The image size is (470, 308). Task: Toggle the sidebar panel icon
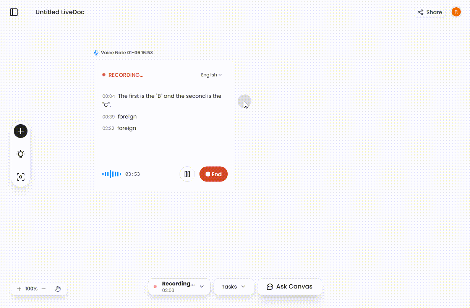click(x=14, y=12)
